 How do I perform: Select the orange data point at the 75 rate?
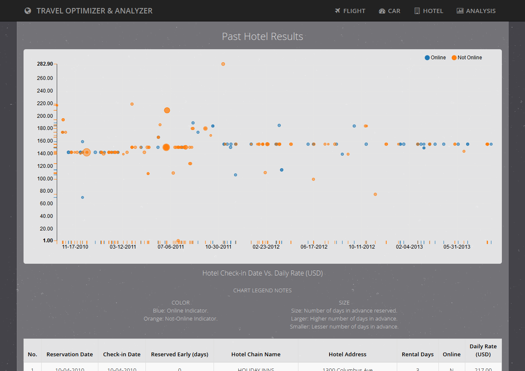(375, 194)
